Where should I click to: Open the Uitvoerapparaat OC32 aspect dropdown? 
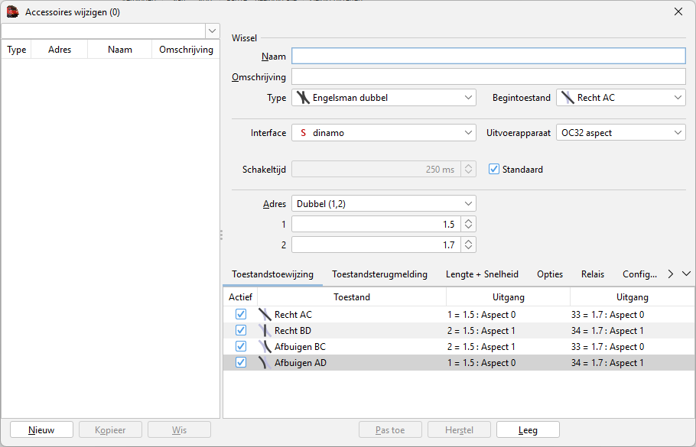tap(620, 133)
